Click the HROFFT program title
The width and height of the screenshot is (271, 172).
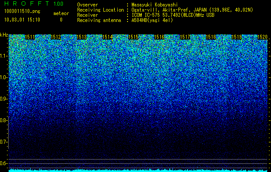27,3
